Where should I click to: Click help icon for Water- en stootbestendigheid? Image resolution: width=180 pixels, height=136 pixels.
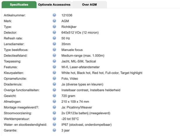[54, 124]
